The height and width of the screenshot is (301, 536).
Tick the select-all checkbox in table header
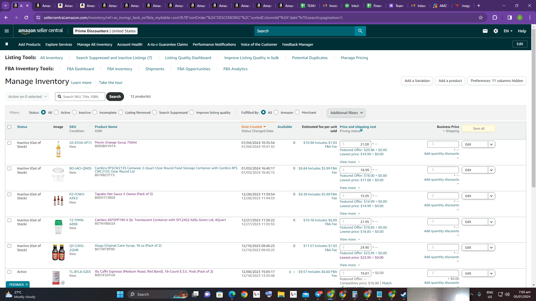[9, 127]
